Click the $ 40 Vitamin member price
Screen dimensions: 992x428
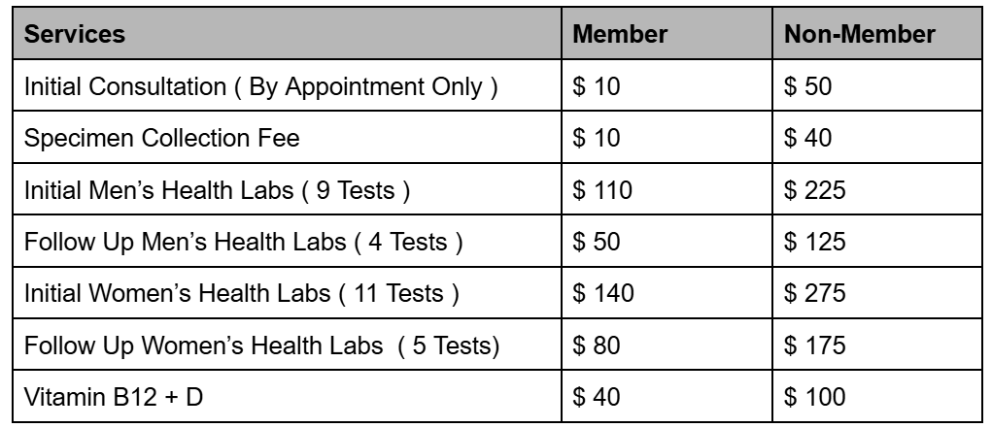[596, 397]
